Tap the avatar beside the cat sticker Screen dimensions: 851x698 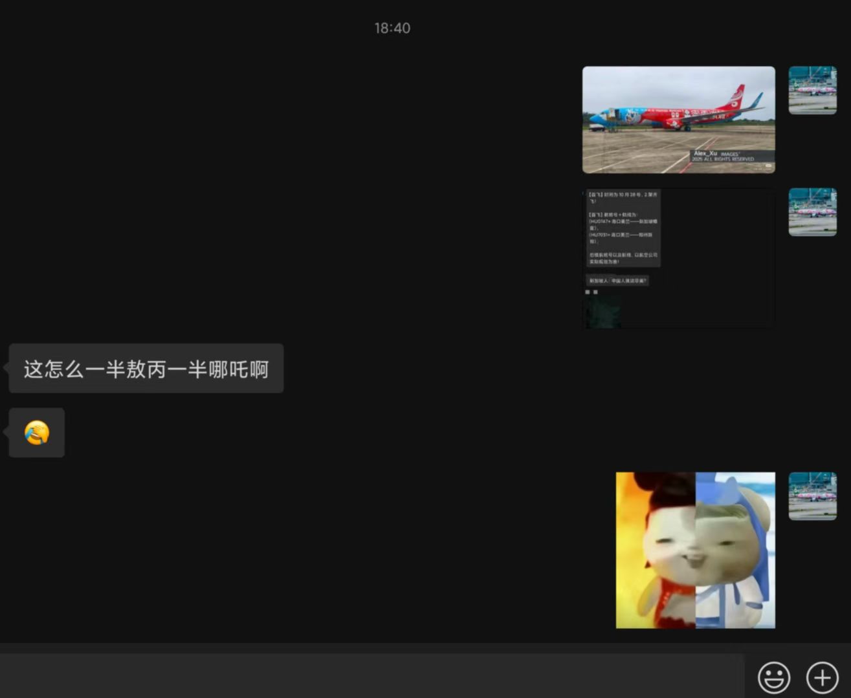click(x=812, y=496)
